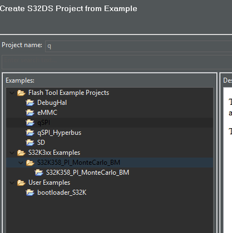The width and height of the screenshot is (232, 233).
Task: Select the bootloader_S32K user example
Action: (62, 192)
